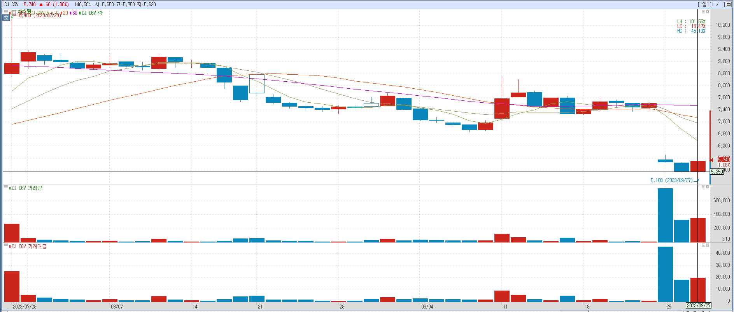Click the CJ CGV:거래대금 indicator label
The image size is (734, 312).
click(x=28, y=246)
